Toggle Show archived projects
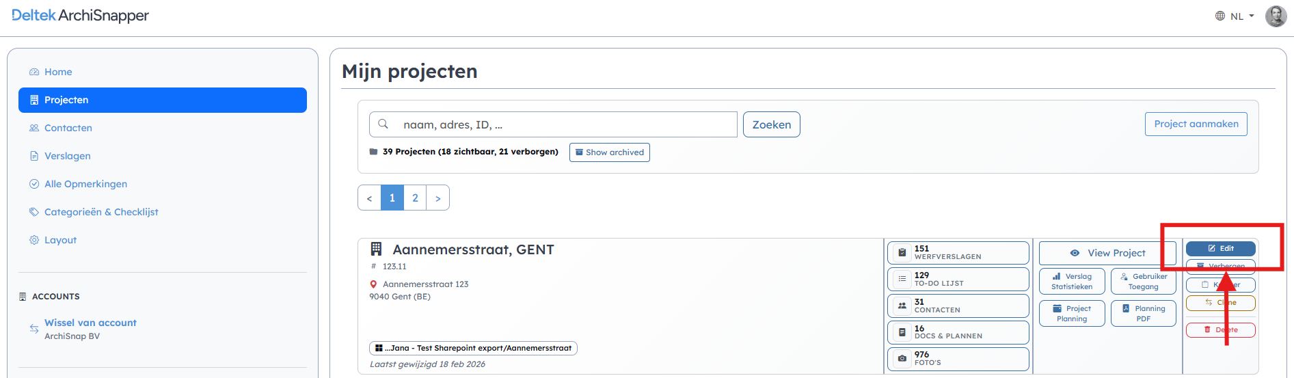Image resolution: width=1294 pixels, height=378 pixels. point(610,152)
